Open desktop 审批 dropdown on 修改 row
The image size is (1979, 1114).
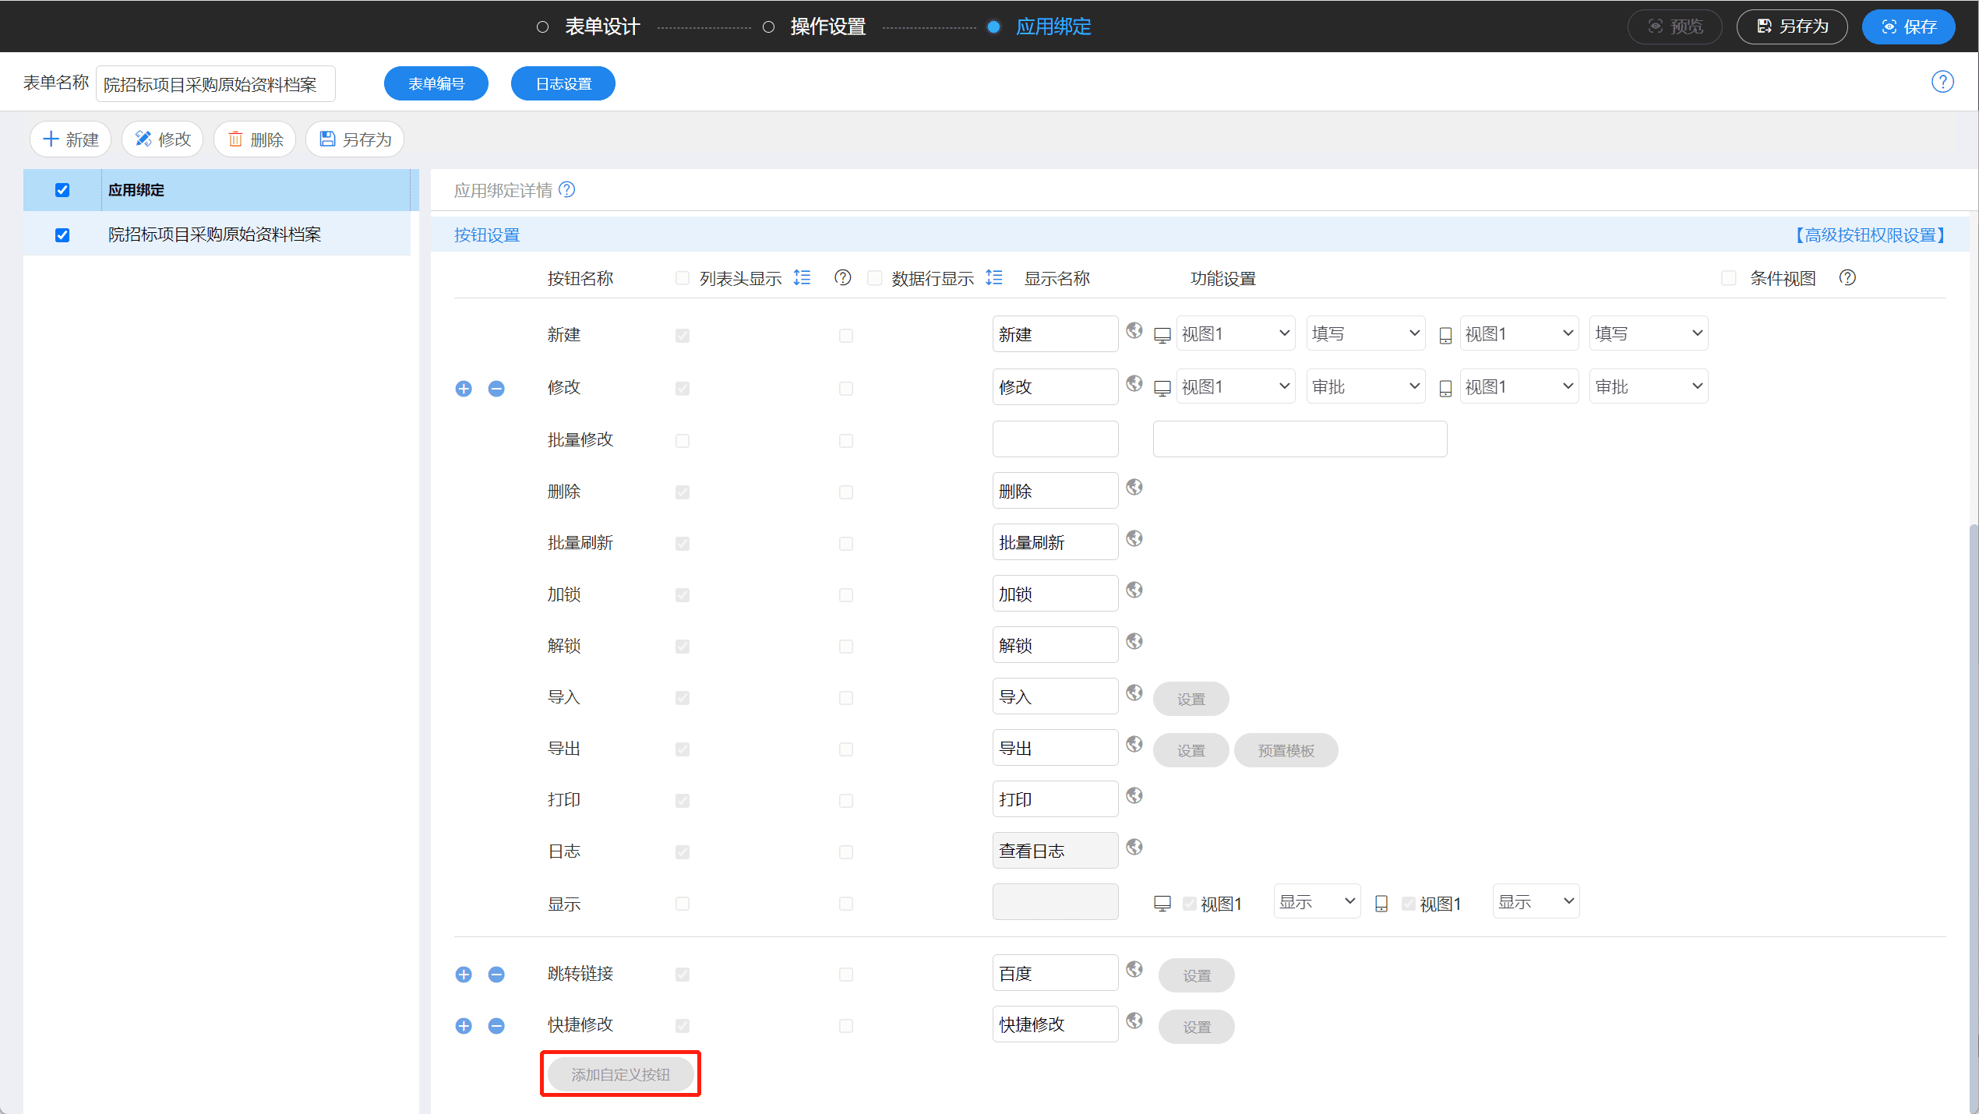[1366, 386]
